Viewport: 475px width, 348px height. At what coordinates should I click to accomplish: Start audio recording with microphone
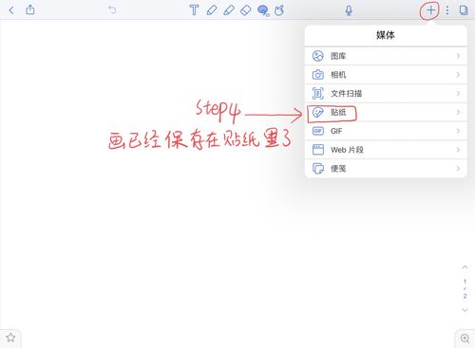[349, 10]
